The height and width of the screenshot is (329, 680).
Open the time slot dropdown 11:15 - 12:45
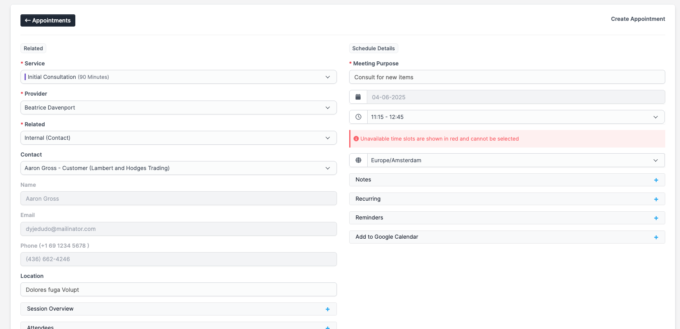[515, 117]
